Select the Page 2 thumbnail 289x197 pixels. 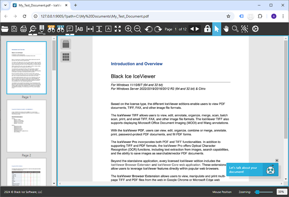point(26,126)
